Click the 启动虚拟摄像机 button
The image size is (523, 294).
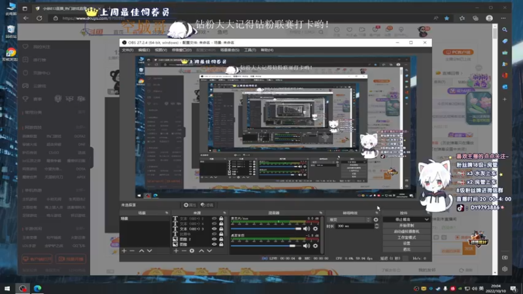coord(406,231)
